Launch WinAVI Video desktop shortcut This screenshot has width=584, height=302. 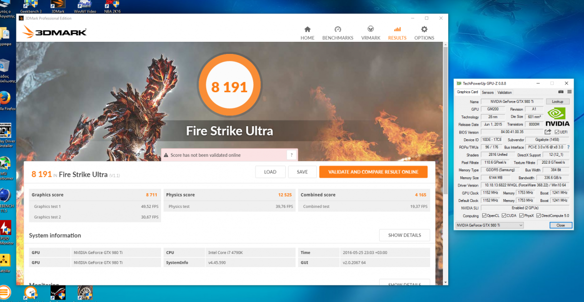coord(85,7)
